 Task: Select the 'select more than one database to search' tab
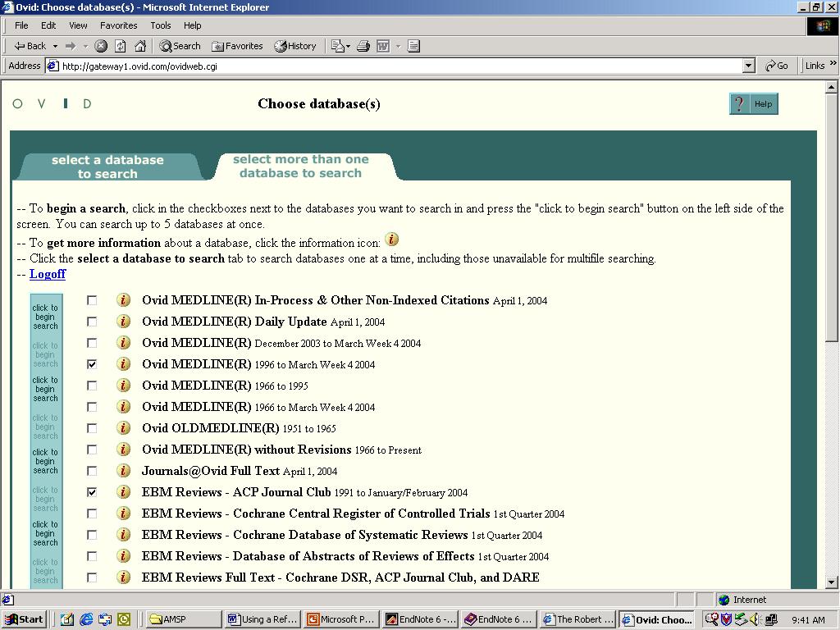coord(301,166)
